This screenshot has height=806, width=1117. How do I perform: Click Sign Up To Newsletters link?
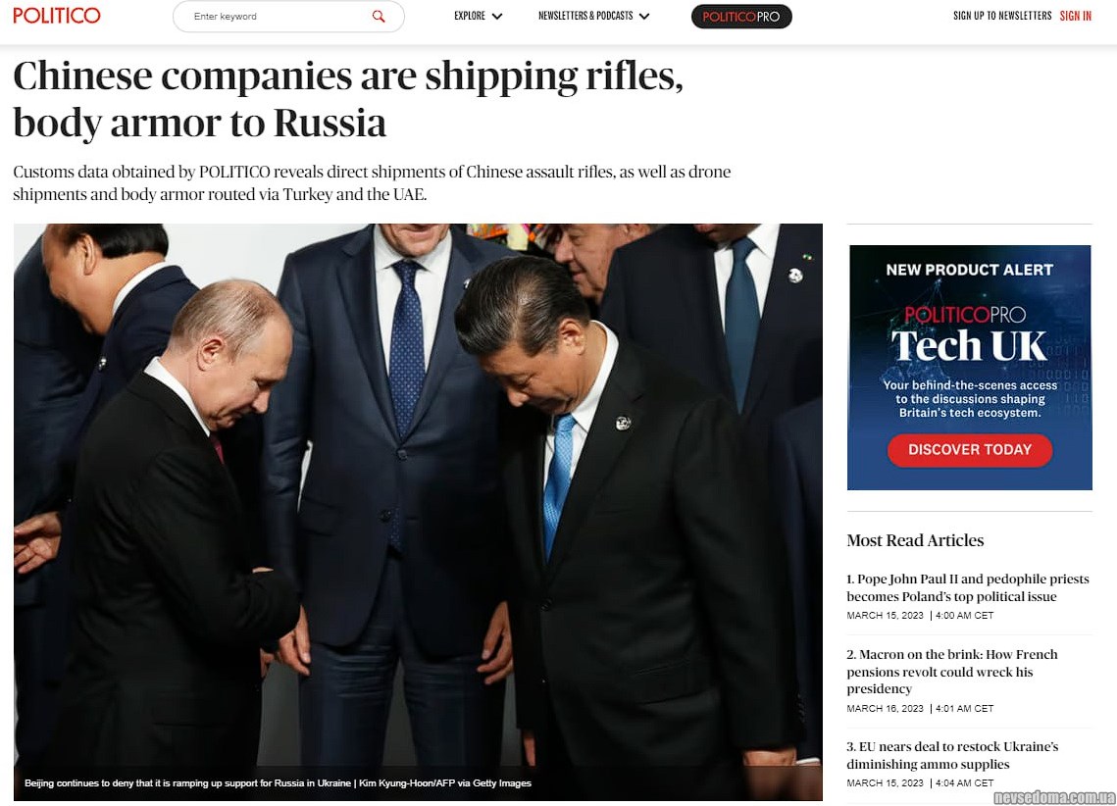(1001, 16)
